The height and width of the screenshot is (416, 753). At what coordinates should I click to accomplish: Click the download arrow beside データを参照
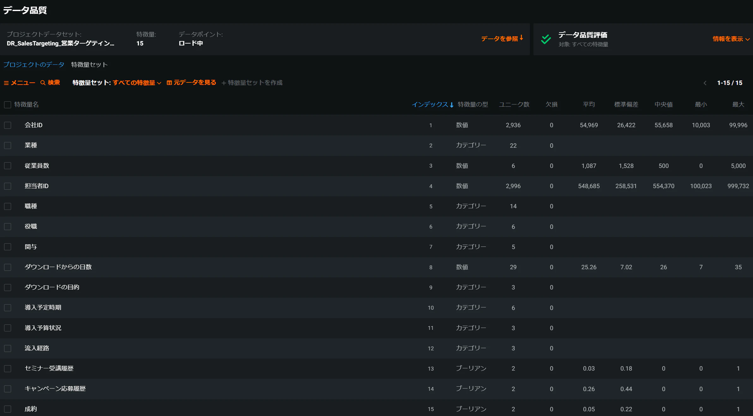coord(521,38)
